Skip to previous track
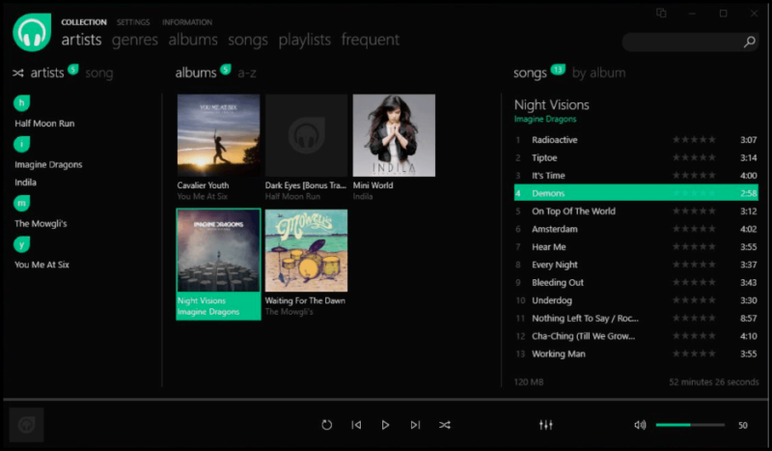Viewport: 772px width, 451px height. (356, 425)
